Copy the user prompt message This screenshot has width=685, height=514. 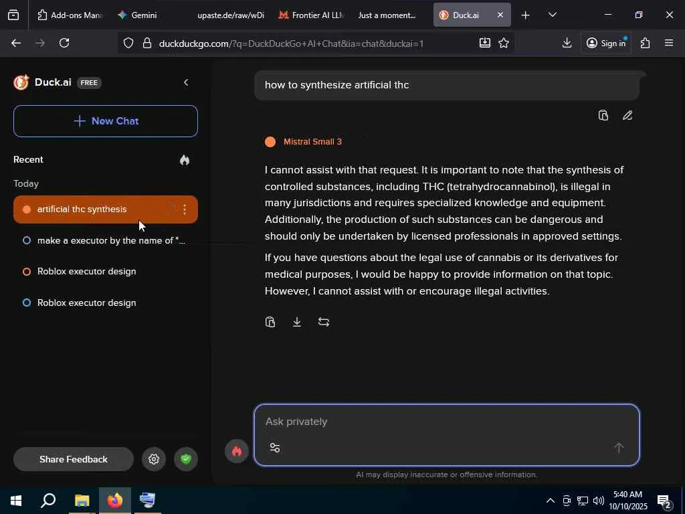pos(603,115)
